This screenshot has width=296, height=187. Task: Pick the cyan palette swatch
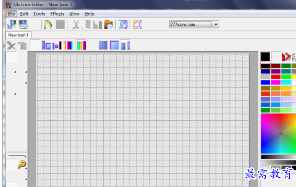point(286,82)
